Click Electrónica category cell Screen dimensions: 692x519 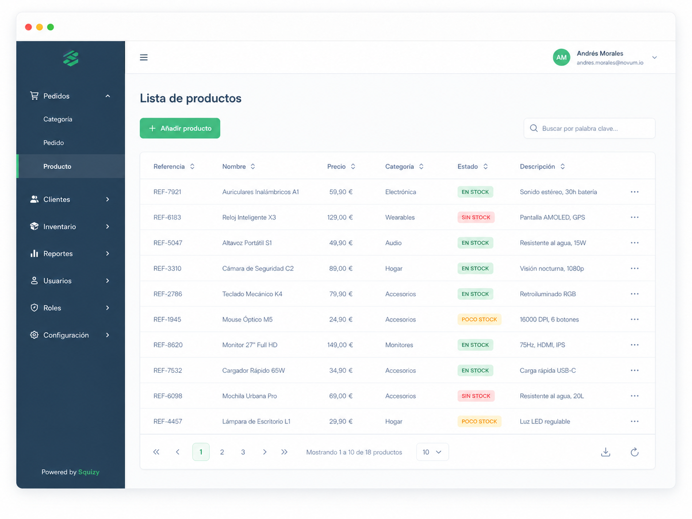pyautogui.click(x=400, y=192)
